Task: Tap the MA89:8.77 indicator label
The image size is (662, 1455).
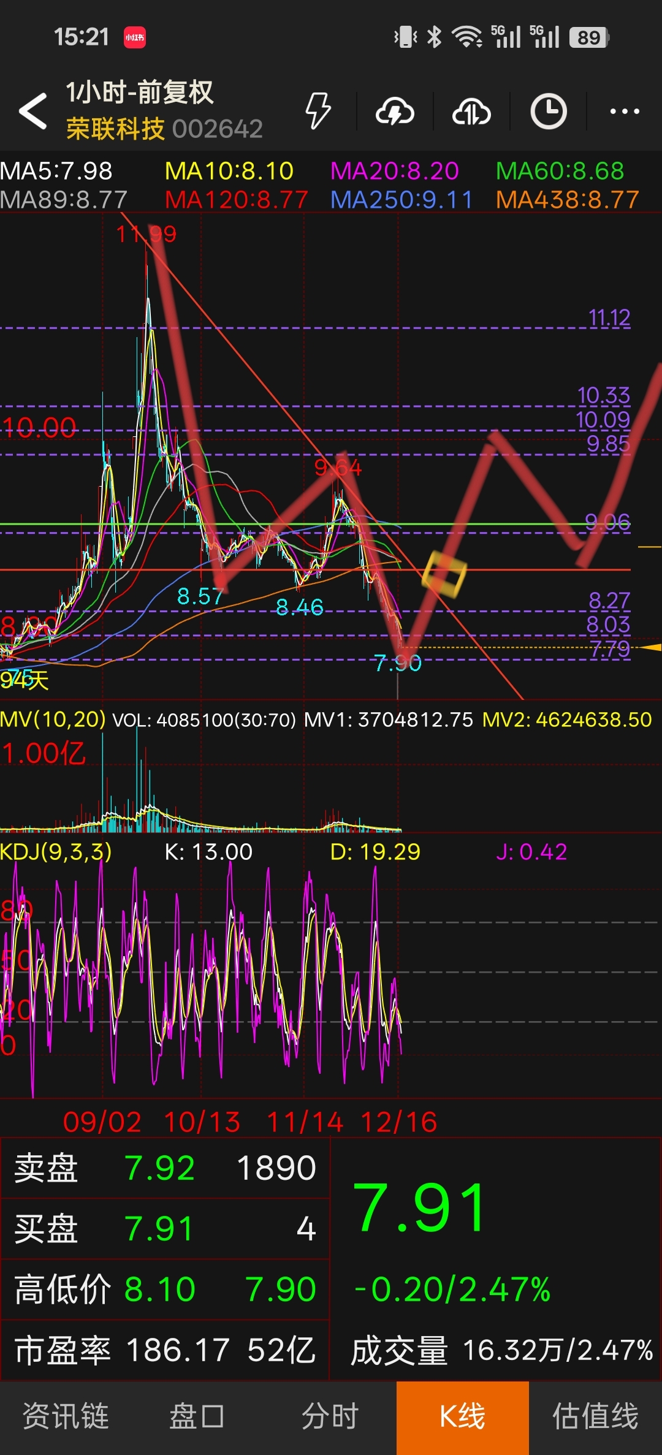Action: coord(64,200)
